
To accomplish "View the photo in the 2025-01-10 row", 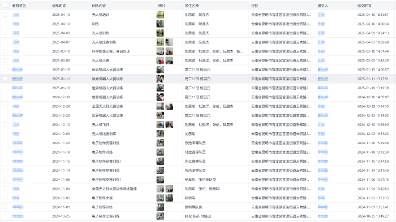I will click(160, 88).
